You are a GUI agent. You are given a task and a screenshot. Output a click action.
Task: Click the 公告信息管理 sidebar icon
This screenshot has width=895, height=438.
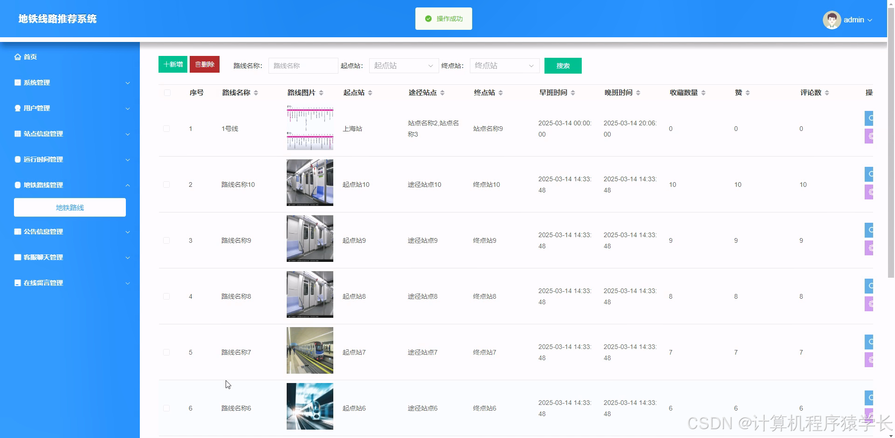point(18,232)
